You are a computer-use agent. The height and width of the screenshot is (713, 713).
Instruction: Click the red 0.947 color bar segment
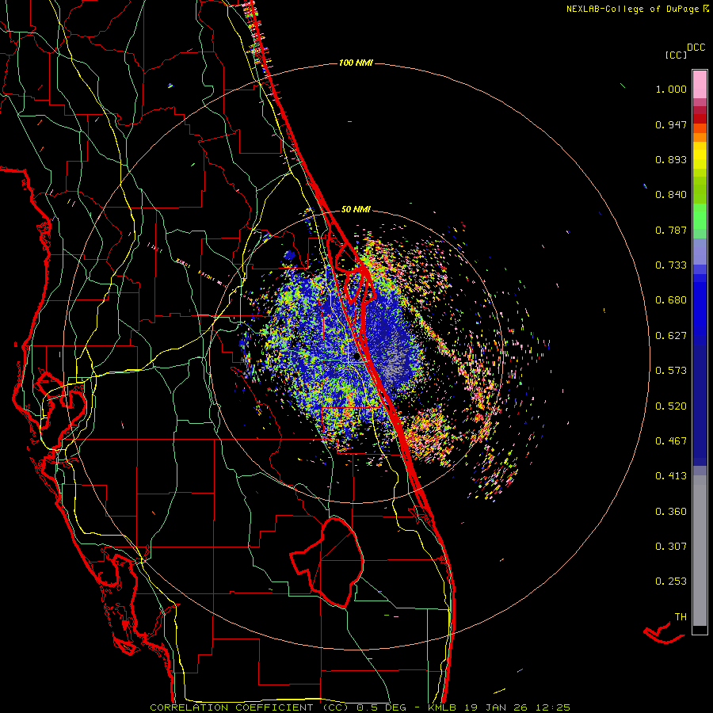700,119
